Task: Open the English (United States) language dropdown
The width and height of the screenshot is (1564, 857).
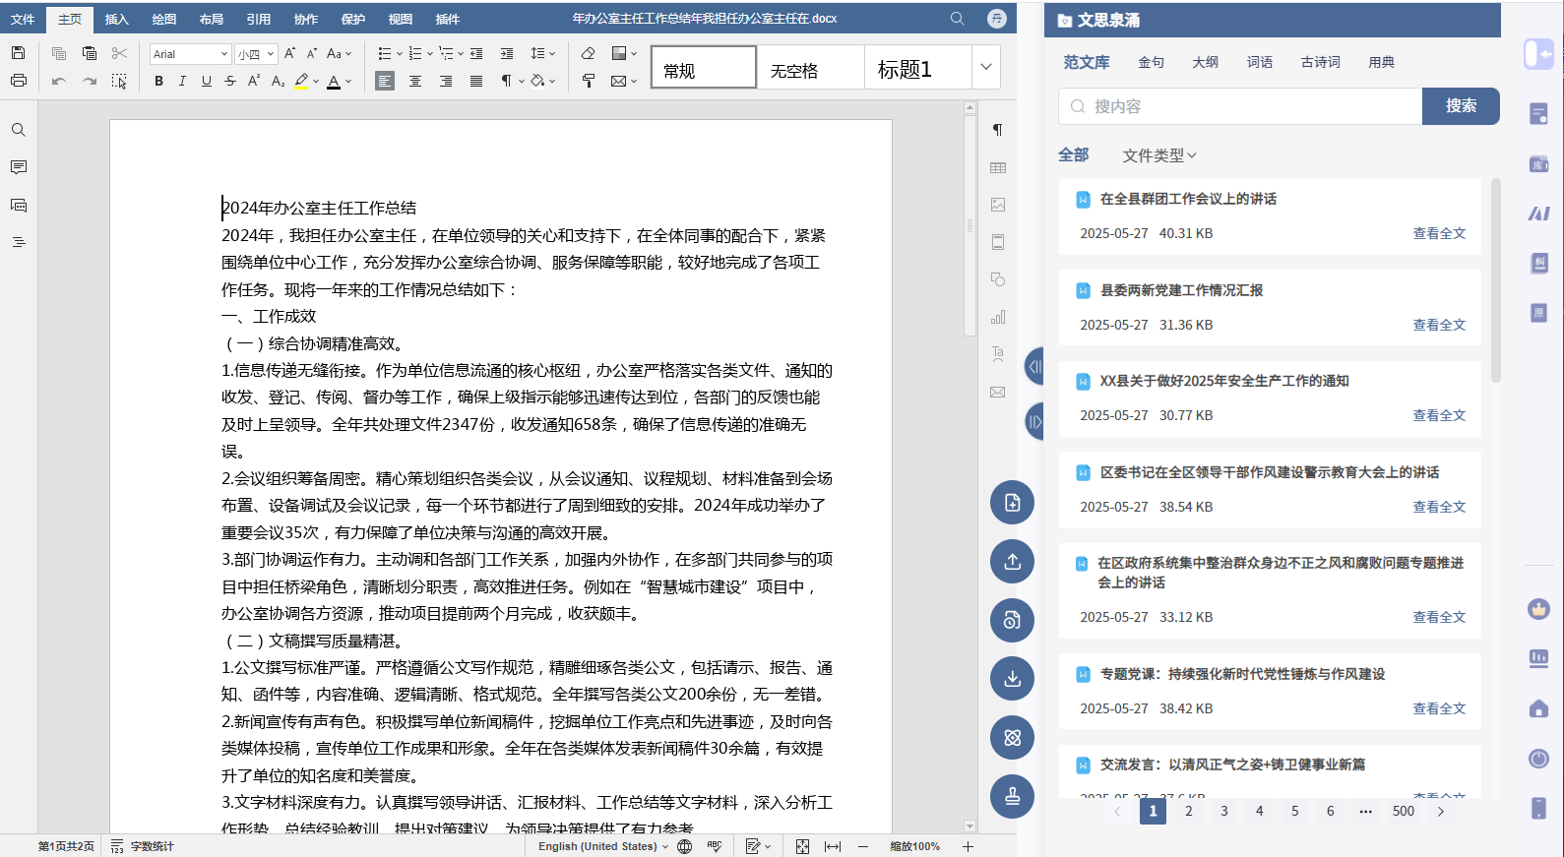Action: click(x=603, y=846)
